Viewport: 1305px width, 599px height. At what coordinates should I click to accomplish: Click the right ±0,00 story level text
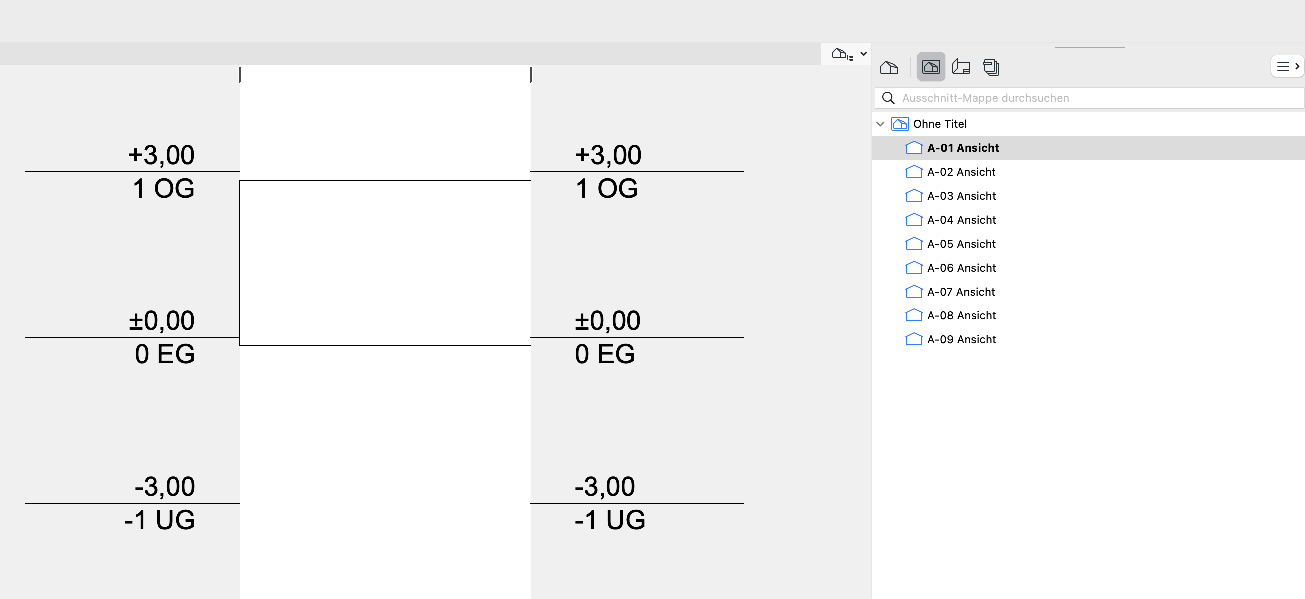[607, 320]
